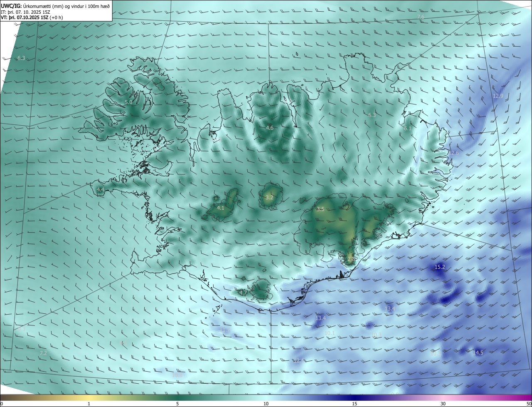Click the 15.2 value on the map
Screen dimensions: 532x407
pos(440,267)
